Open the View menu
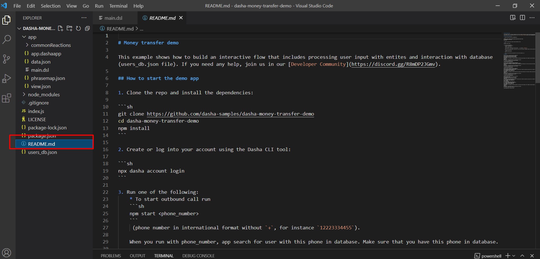Image resolution: width=540 pixels, height=259 pixels. click(x=72, y=6)
